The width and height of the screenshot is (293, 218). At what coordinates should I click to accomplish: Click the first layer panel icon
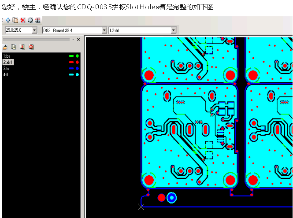click(6, 47)
